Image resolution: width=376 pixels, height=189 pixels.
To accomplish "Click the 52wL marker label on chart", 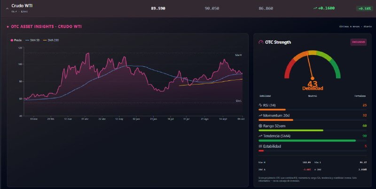I will (x=239, y=101).
